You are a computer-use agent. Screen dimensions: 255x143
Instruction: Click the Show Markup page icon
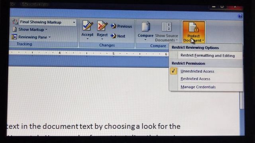(x=14, y=29)
